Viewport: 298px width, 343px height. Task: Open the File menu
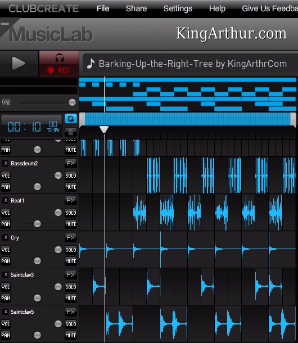click(103, 8)
